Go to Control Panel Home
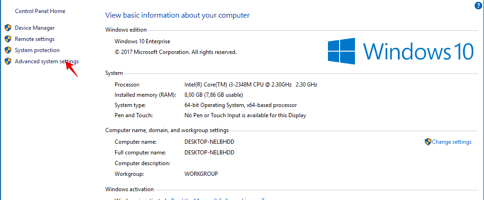 (x=40, y=11)
